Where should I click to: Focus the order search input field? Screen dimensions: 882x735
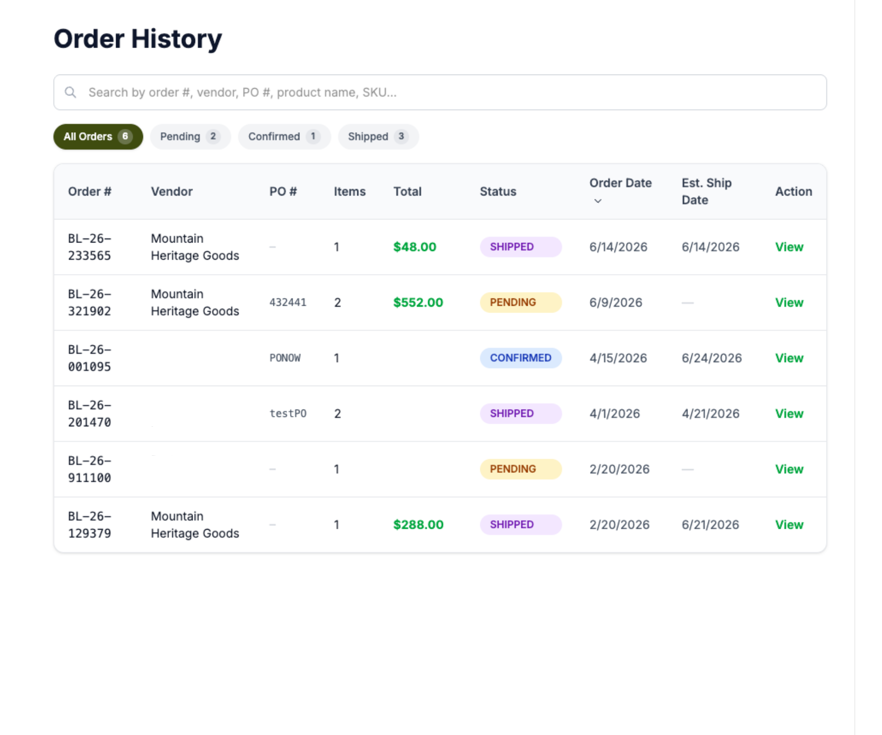pyautogui.click(x=440, y=92)
